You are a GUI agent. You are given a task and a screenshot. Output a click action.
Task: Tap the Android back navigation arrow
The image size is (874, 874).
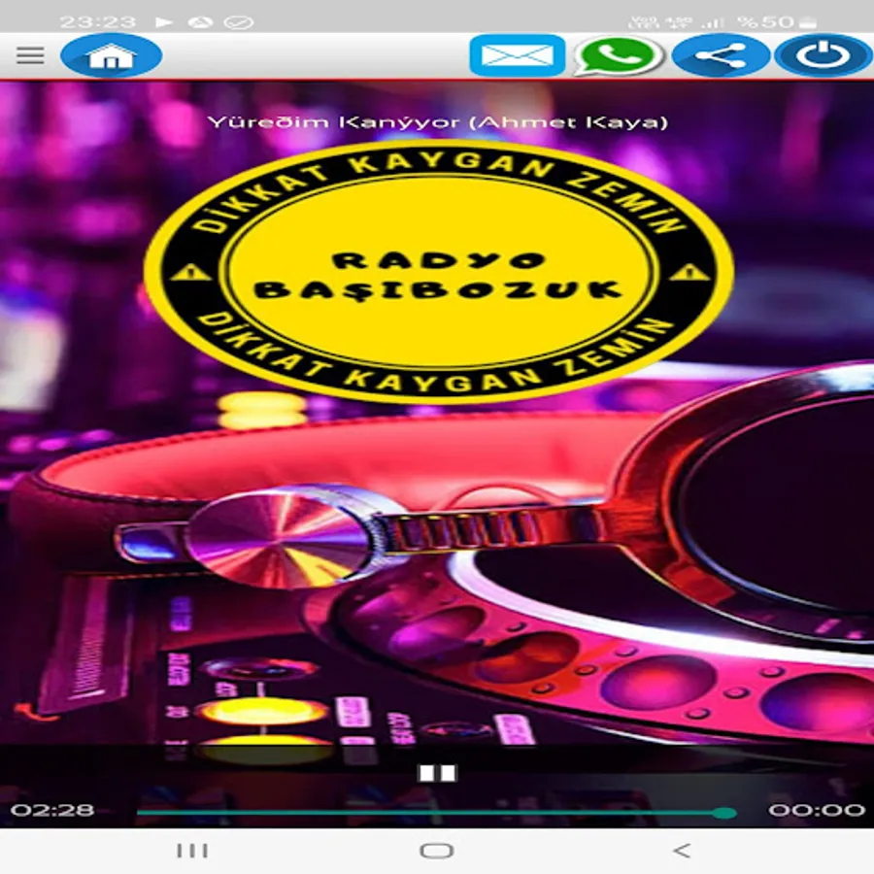(682, 851)
